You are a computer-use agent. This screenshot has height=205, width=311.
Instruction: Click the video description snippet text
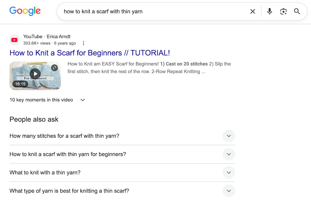[x=149, y=68]
